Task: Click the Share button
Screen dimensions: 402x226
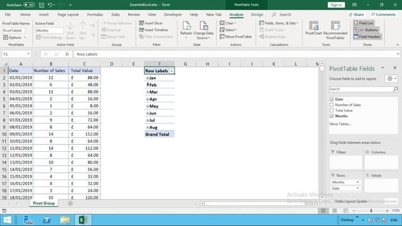Action: coord(356,14)
